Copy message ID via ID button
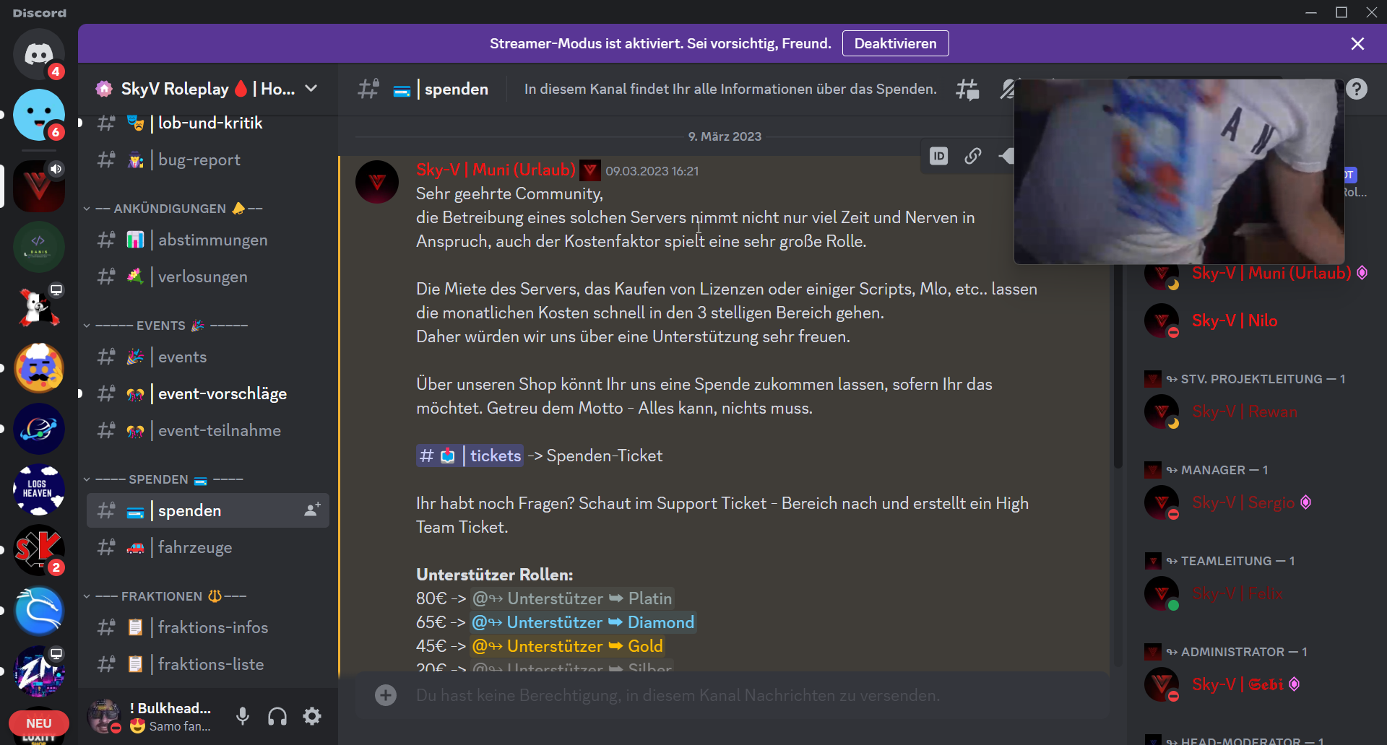Viewport: 1387px width, 745px height. coord(938,156)
